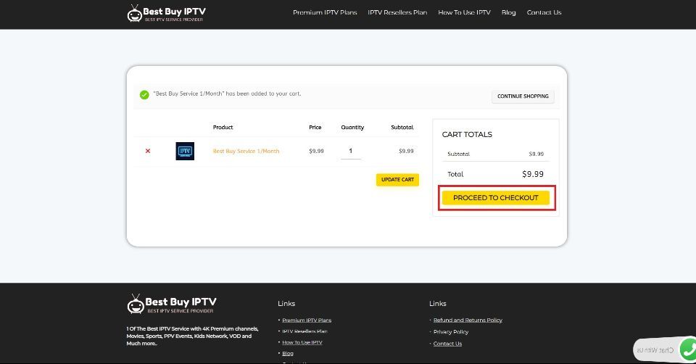Open footer link How To Use IPTV
Viewport: 696px width, 364px height.
[302, 343]
